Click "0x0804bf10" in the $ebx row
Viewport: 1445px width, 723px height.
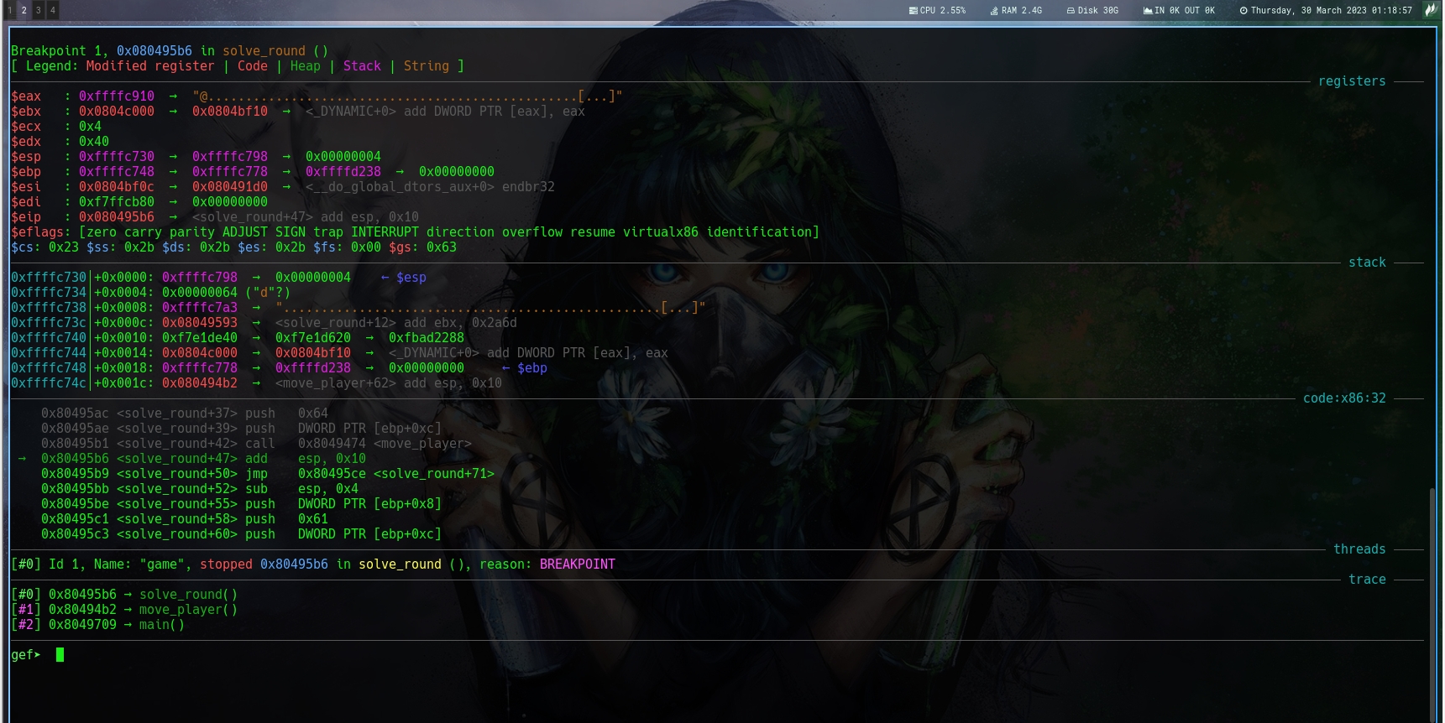[x=230, y=111]
